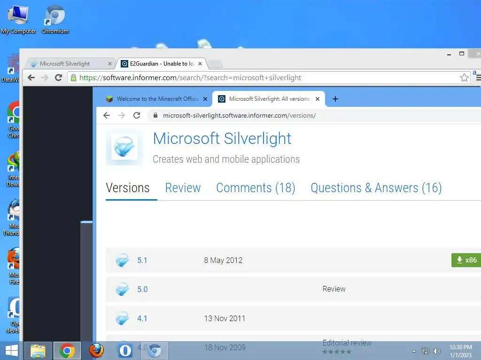The height and width of the screenshot is (360, 481).
Task: Show the green padlock site info
Action: coord(74,77)
